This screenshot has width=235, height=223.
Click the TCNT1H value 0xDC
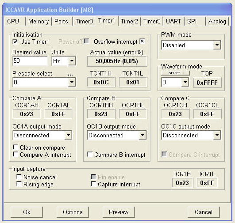101,82
